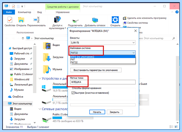Close the Форматирование dialog
The width and height of the screenshot is (182, 132).
coord(136,31)
